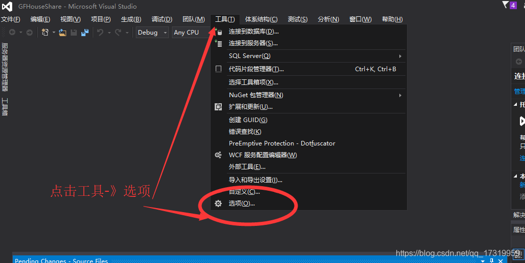Click the Visual Studio logo icon

[x=7, y=6]
